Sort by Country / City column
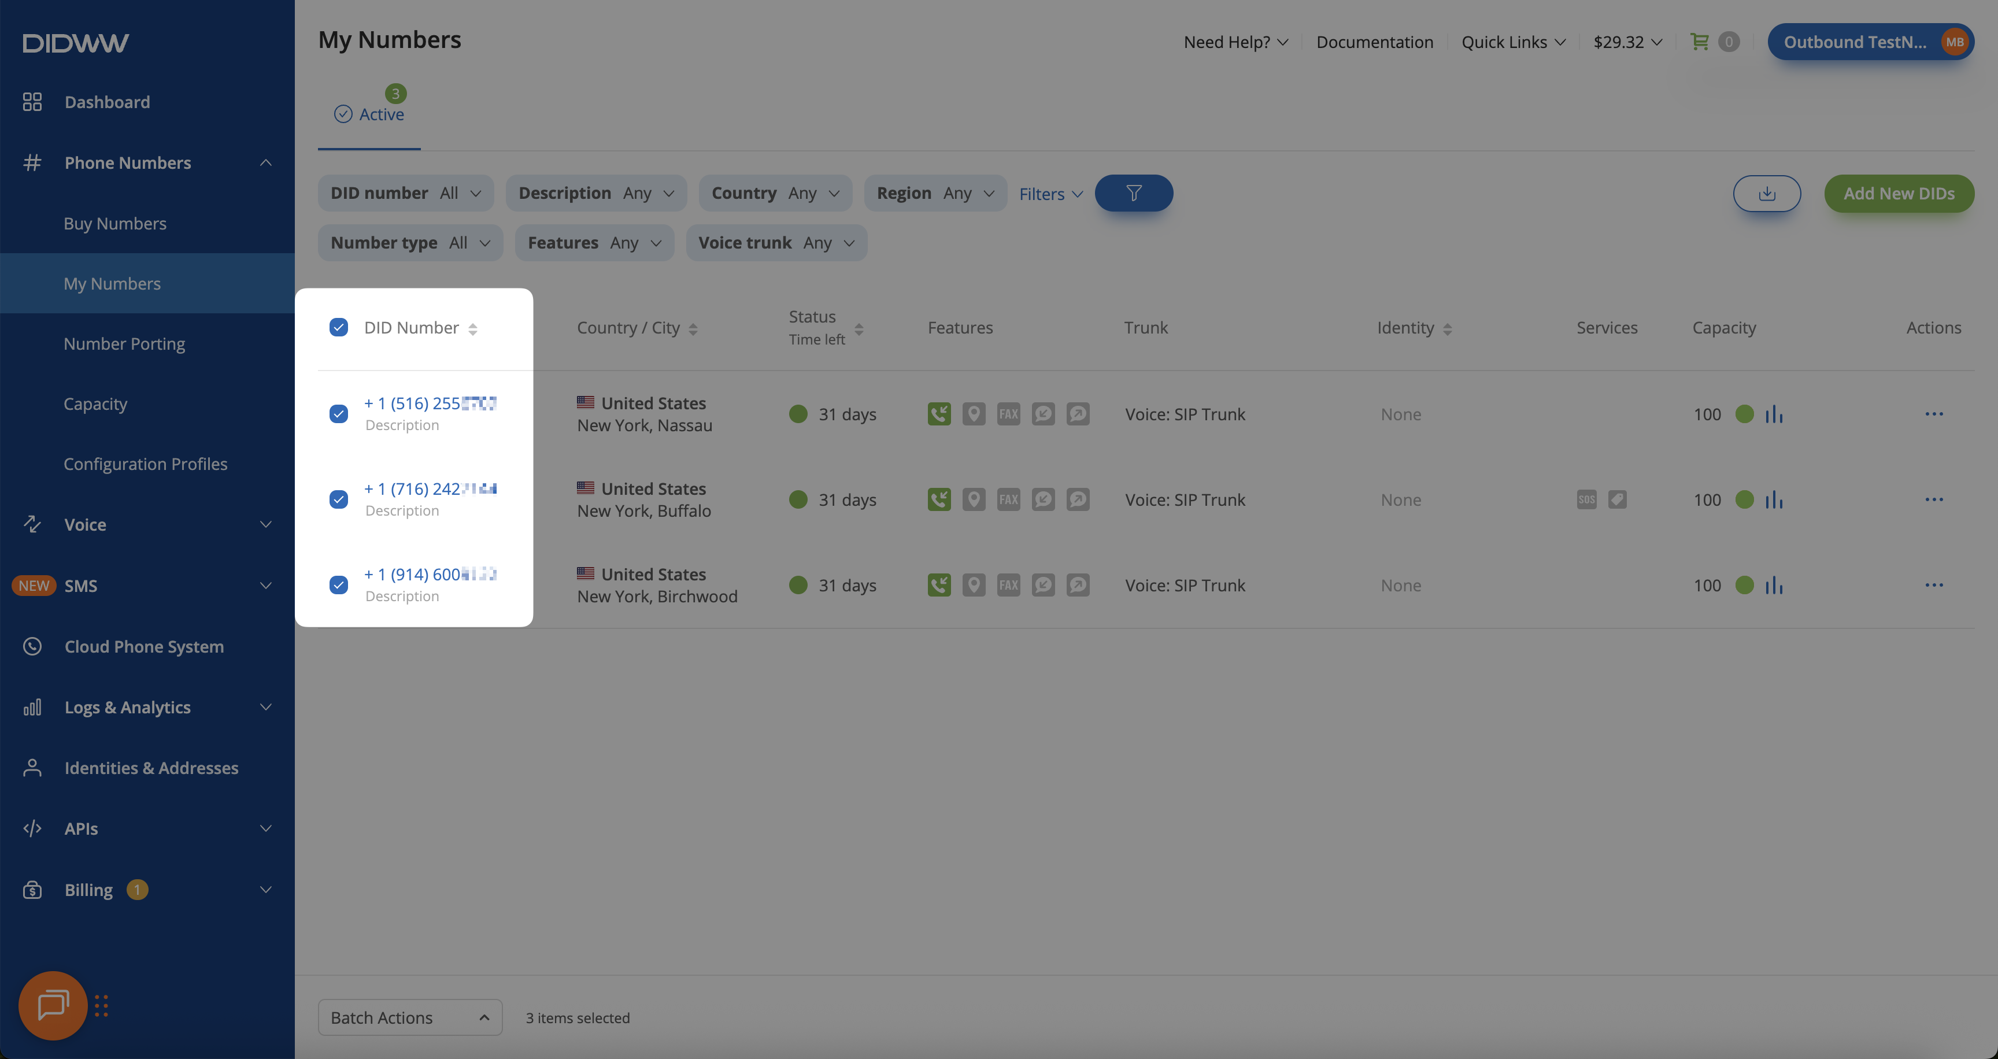 693,329
